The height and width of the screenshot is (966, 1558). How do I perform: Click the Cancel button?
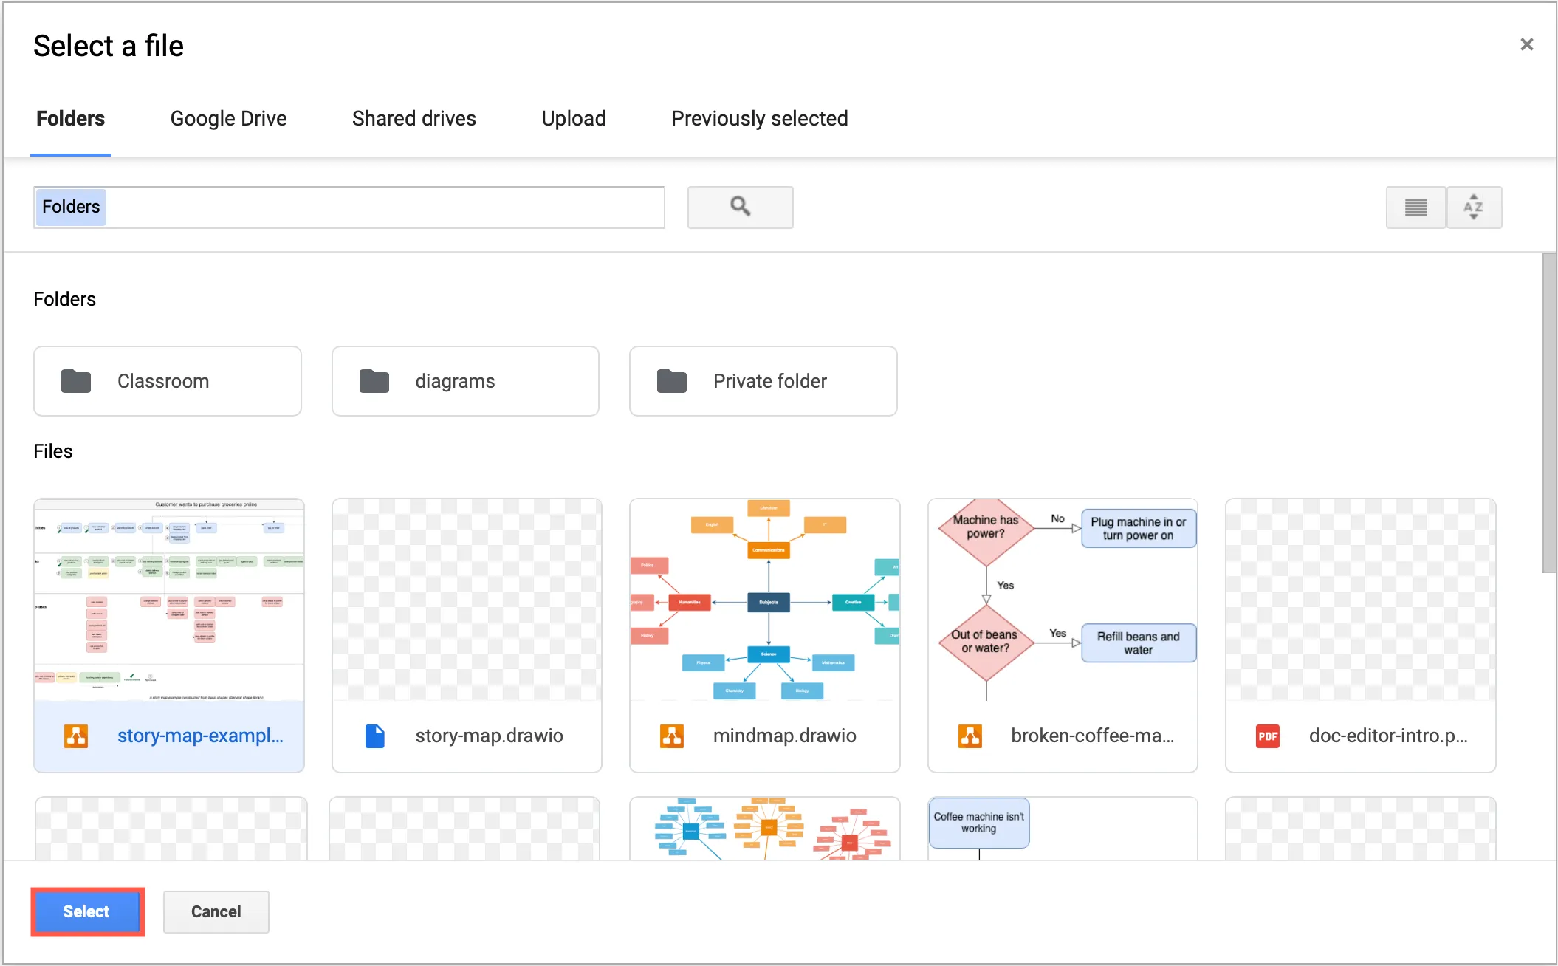(216, 911)
